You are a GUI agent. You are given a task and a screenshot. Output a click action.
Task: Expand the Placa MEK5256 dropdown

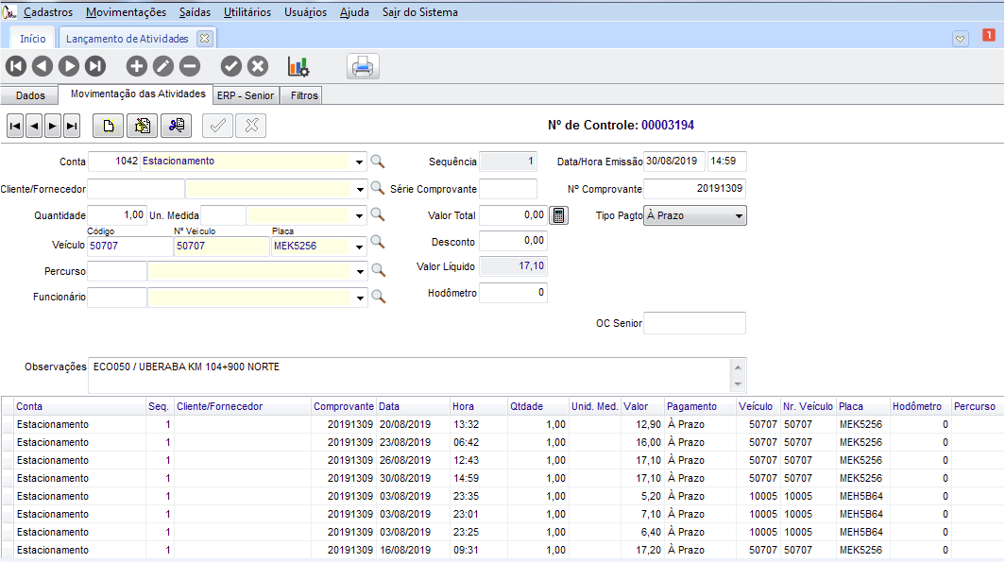pos(359,248)
